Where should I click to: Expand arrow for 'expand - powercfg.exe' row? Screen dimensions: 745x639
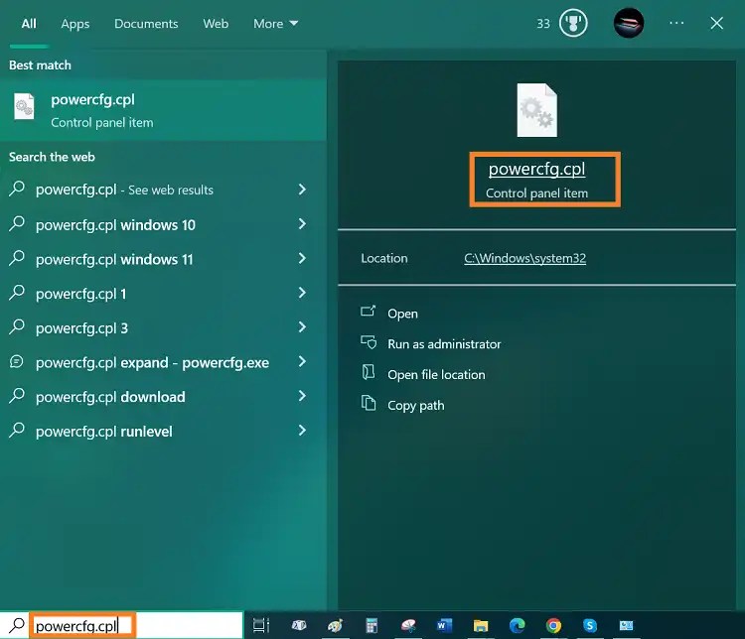point(302,362)
